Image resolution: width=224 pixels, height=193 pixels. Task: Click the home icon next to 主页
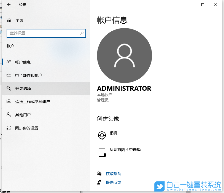click(9, 20)
